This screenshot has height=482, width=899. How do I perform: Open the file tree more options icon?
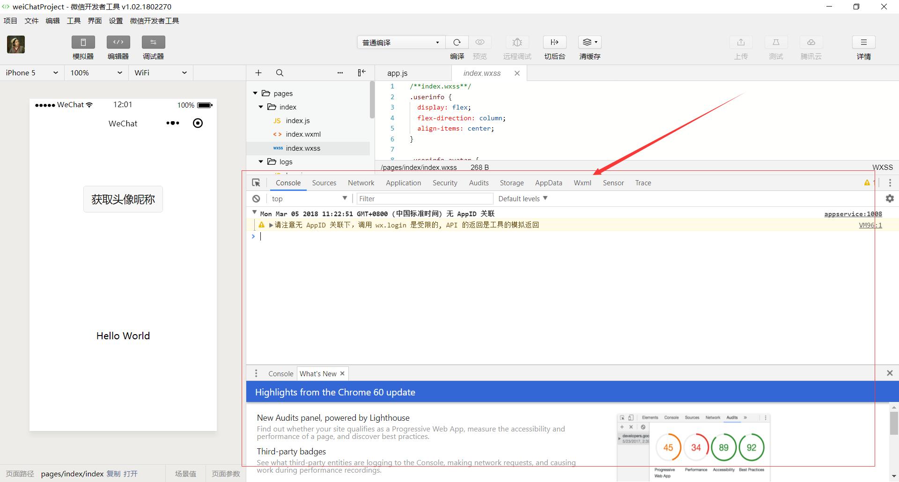(340, 73)
